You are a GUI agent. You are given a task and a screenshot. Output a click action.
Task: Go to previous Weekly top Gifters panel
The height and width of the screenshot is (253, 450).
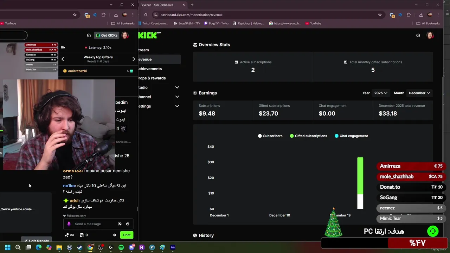pos(63,59)
